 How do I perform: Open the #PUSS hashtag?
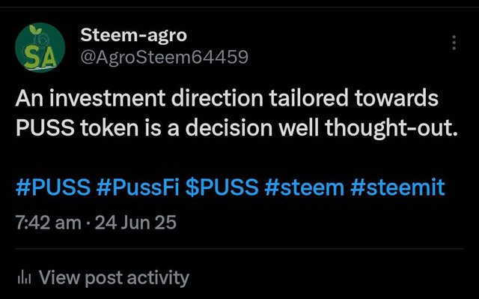(53, 187)
